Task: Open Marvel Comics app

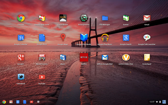Action: click(x=42, y=57)
